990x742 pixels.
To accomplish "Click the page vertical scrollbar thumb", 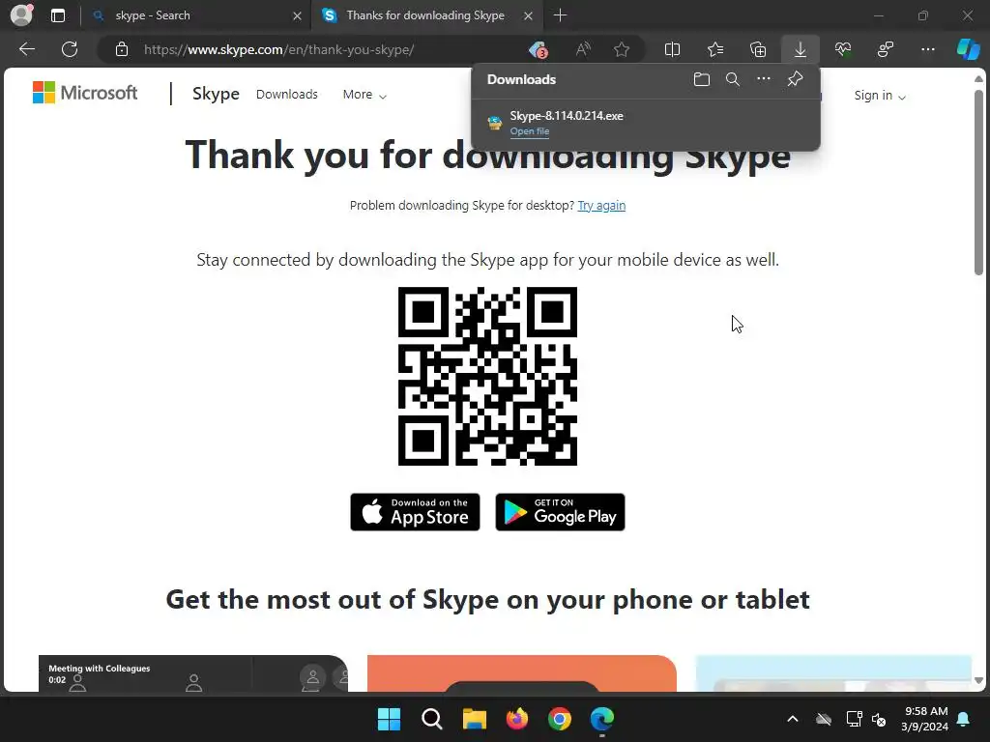I will (978, 183).
